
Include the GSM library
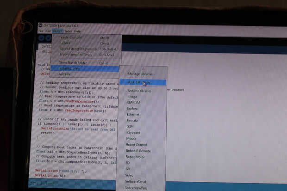143,126
